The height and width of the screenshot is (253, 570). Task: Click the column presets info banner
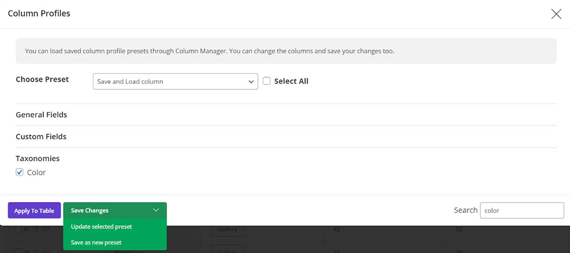click(x=286, y=51)
